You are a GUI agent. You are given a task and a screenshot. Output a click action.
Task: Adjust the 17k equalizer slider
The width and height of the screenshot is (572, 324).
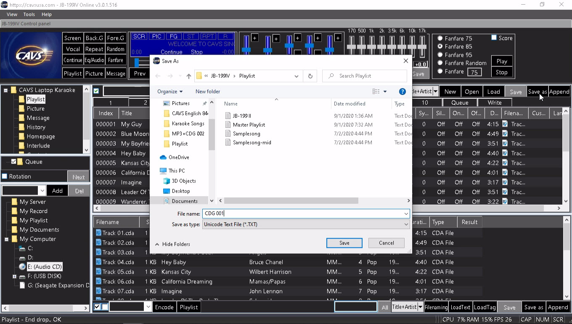point(423,46)
